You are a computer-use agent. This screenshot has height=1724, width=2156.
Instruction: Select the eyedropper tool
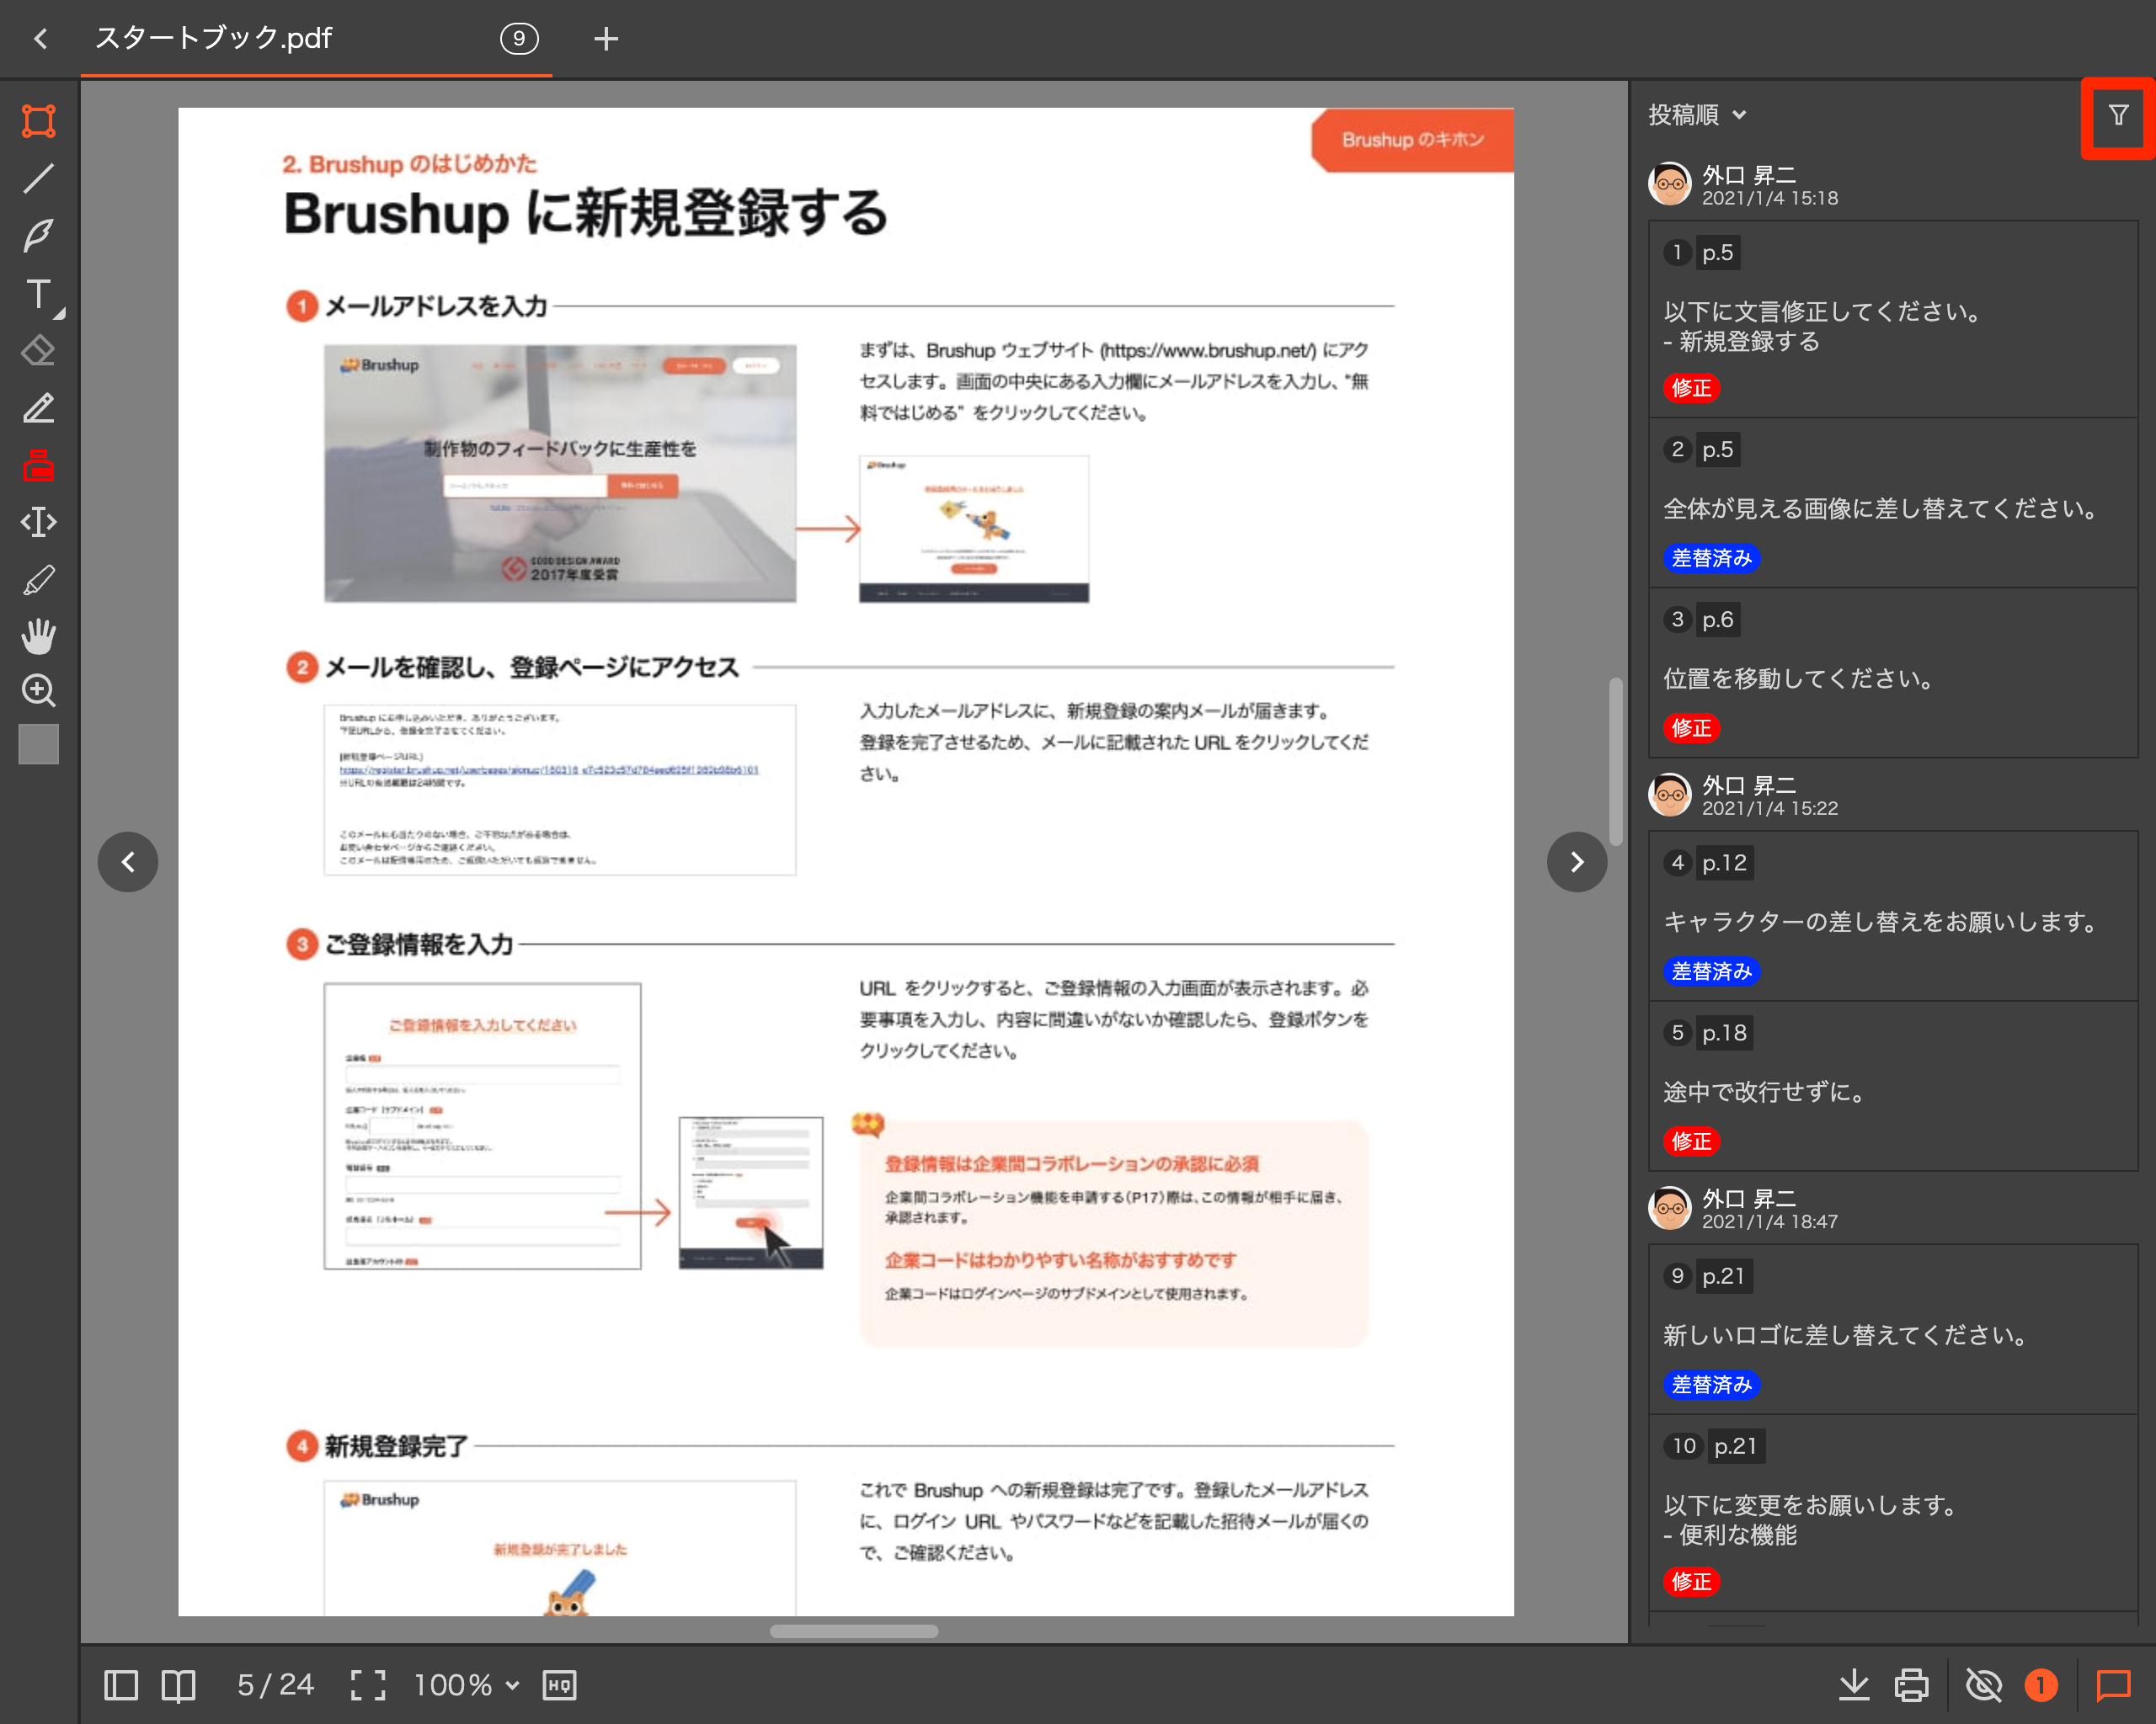pyautogui.click(x=39, y=580)
